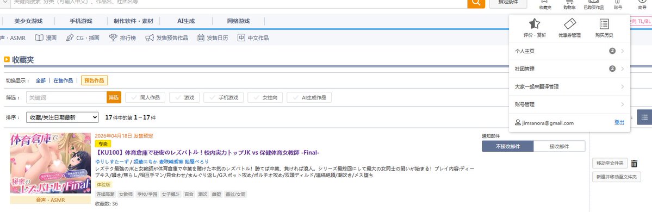The width and height of the screenshot is (652, 212).
Task: Open the 向导 guide icon
Action: tap(642, 4)
